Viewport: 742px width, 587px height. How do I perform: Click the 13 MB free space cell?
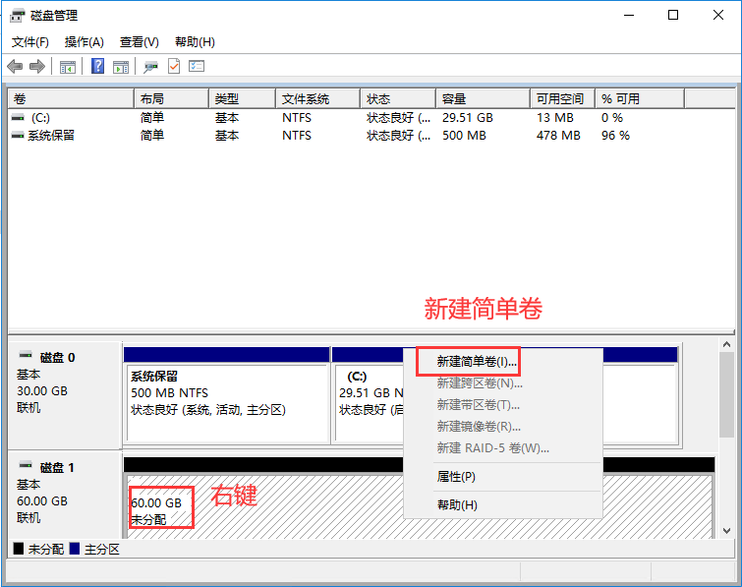click(554, 117)
